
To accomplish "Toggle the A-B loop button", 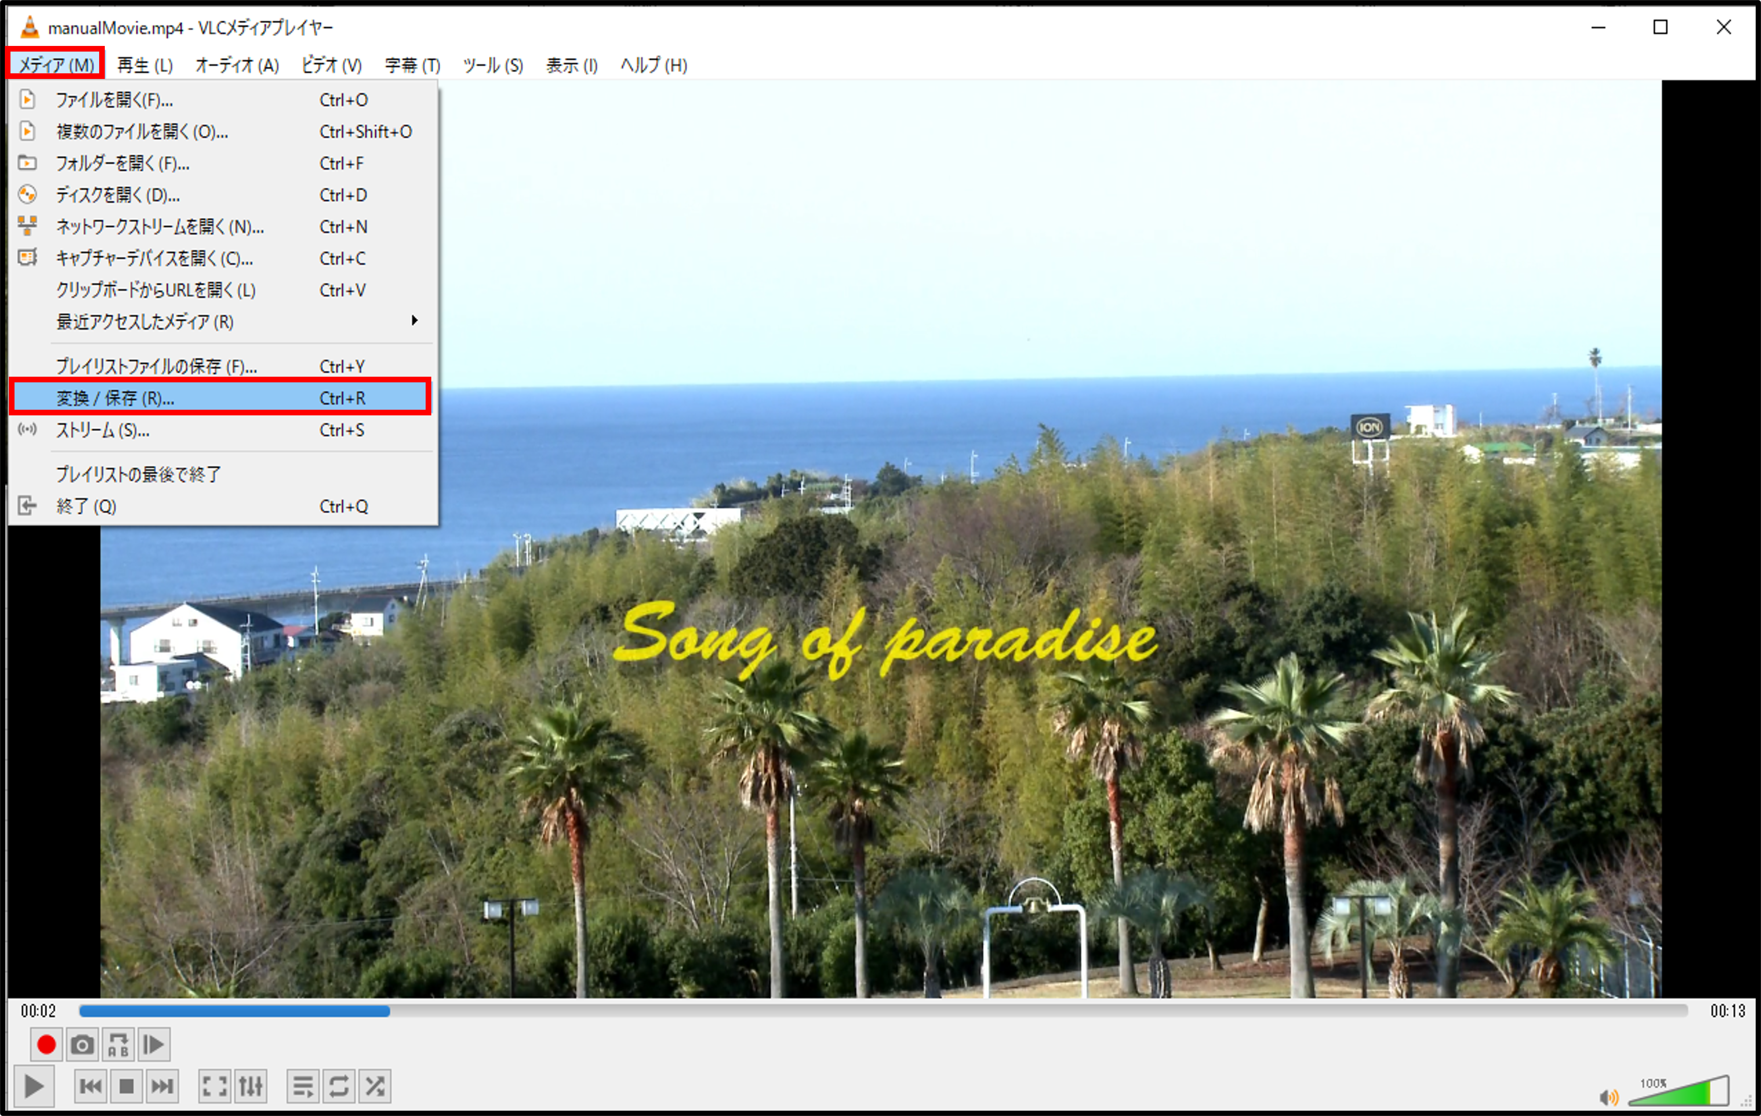I will (x=118, y=1045).
